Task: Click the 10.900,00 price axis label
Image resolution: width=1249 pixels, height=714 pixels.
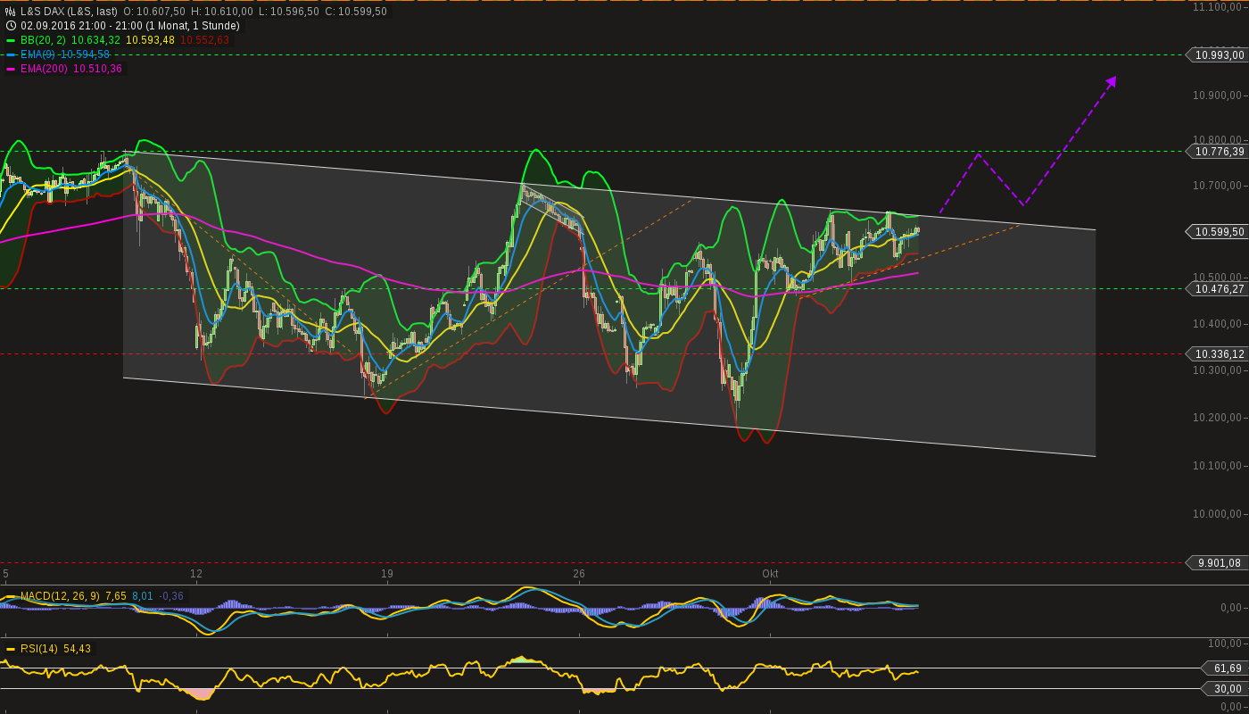Action: tap(1218, 95)
